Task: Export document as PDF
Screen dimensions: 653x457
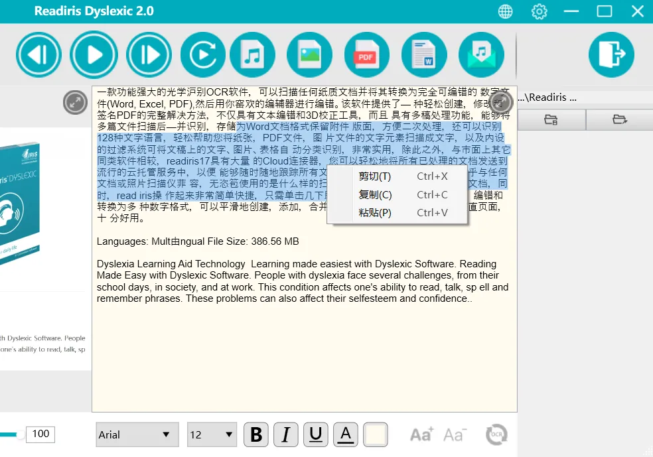Action: coord(366,54)
